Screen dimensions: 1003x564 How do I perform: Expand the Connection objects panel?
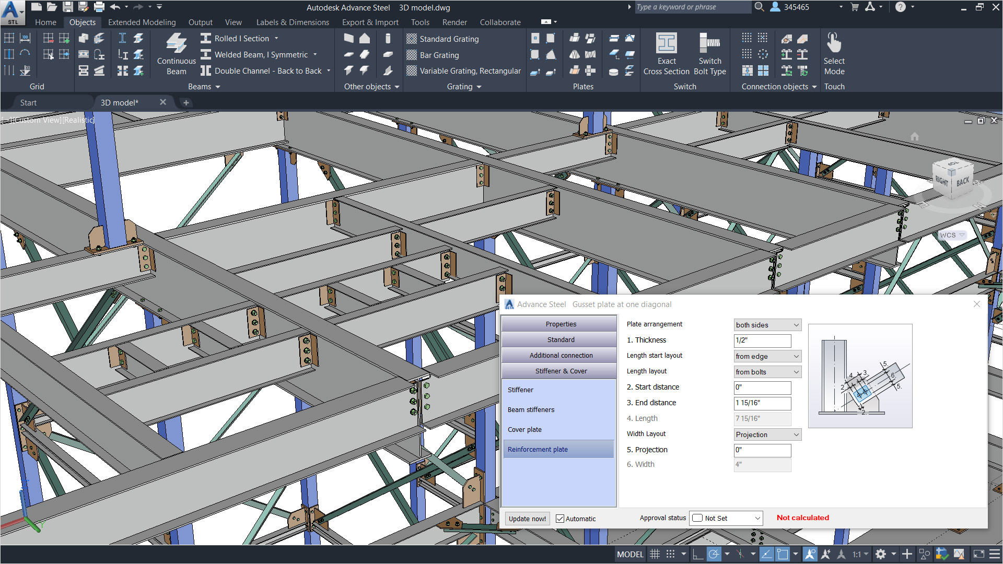779,87
